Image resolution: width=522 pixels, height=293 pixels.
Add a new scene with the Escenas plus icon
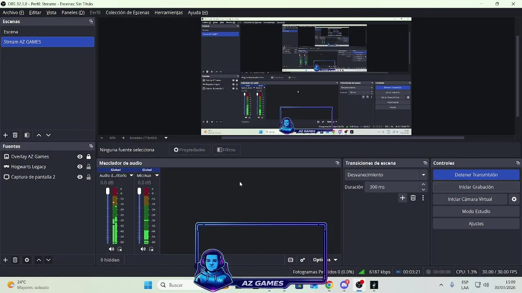(x=5, y=135)
